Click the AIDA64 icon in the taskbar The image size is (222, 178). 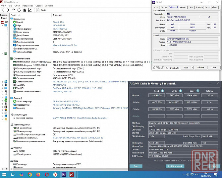pos(72,174)
